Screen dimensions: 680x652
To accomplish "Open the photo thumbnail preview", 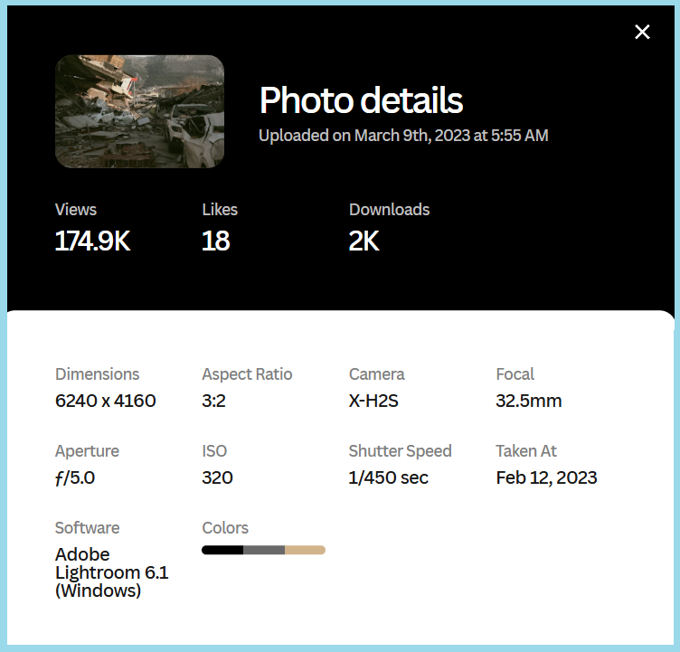I will [139, 111].
